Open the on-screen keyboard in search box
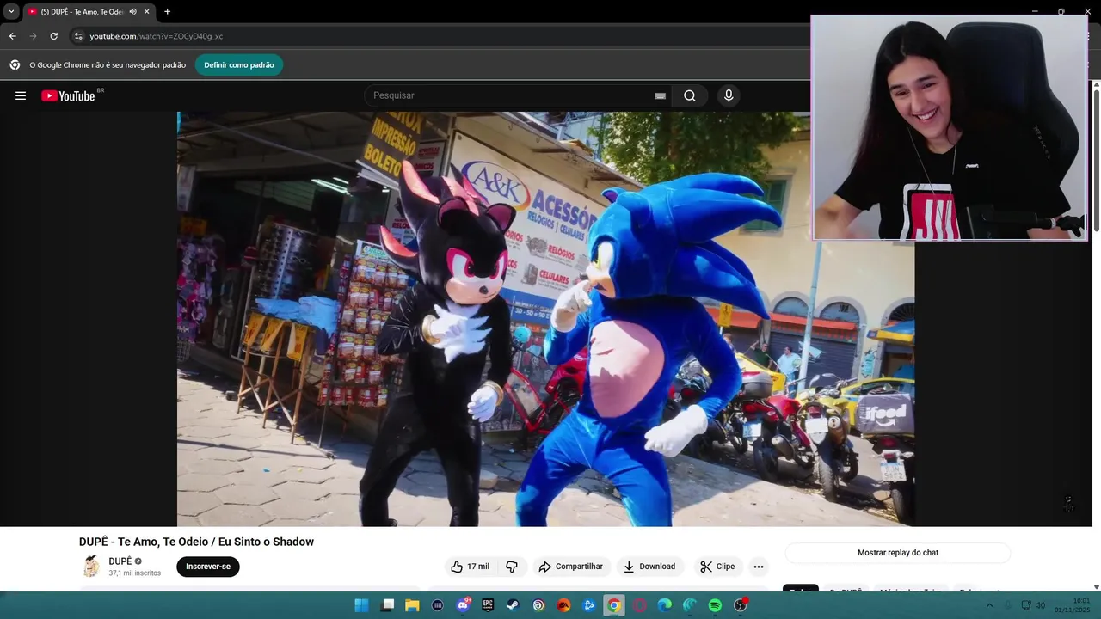The height and width of the screenshot is (619, 1101). coord(660,95)
